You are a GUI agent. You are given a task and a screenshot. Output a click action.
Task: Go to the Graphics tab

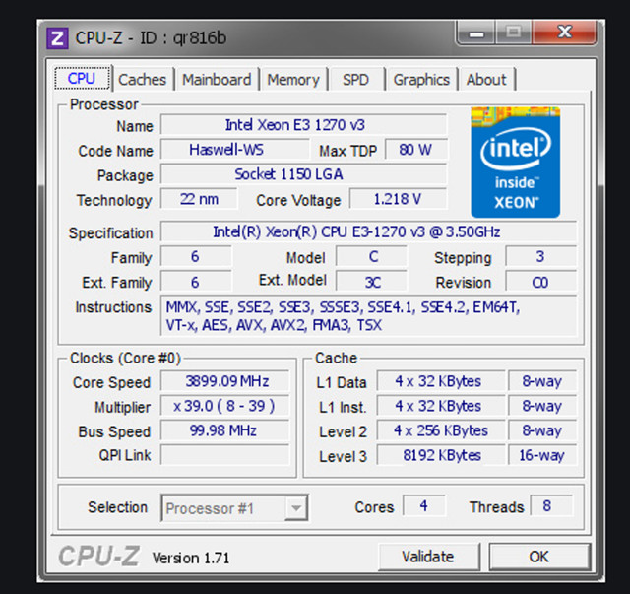[x=421, y=80]
